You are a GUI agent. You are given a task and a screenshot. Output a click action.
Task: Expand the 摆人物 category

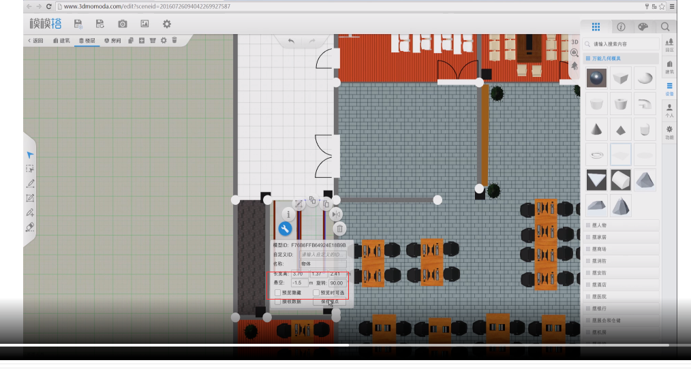[621, 225]
